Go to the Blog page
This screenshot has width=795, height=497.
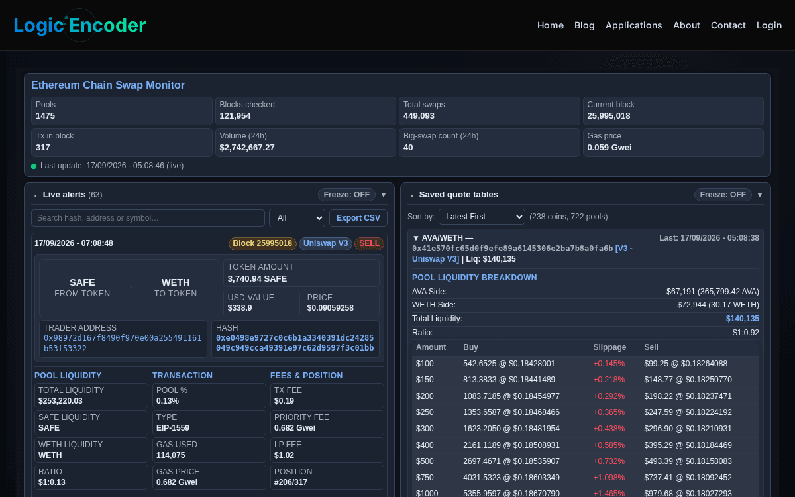(x=584, y=25)
